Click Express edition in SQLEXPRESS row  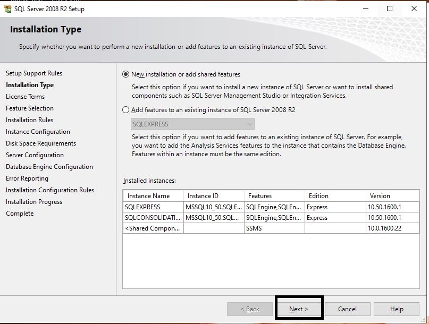click(x=335, y=207)
